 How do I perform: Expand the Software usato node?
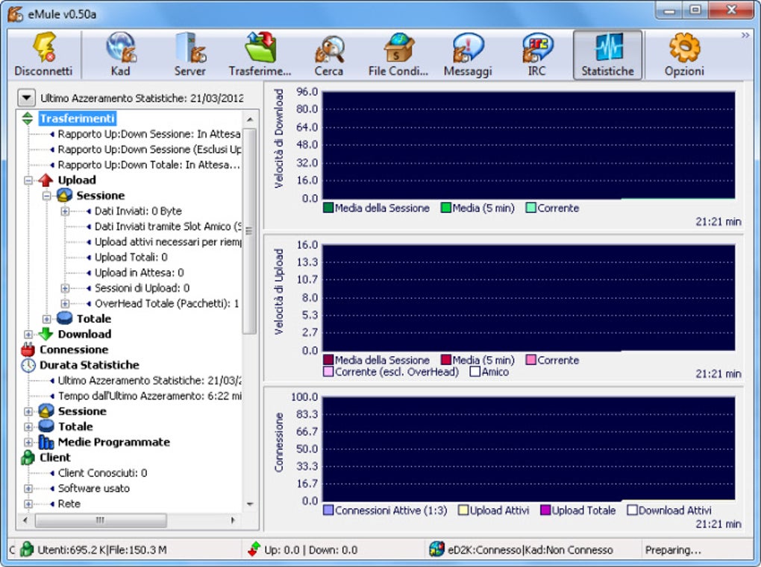28,489
